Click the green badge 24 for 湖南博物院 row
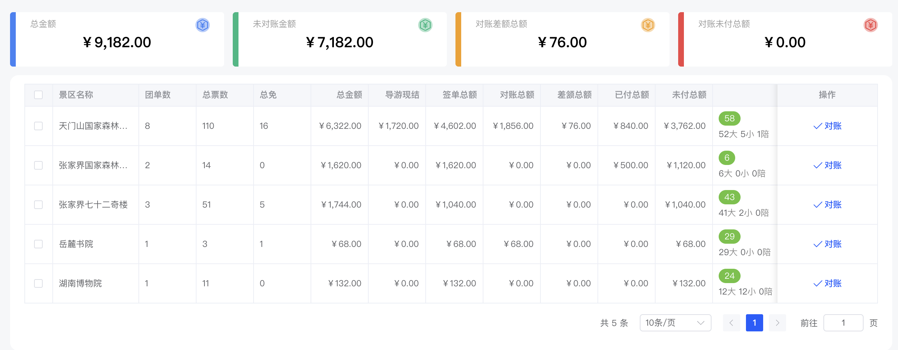 [x=729, y=276]
